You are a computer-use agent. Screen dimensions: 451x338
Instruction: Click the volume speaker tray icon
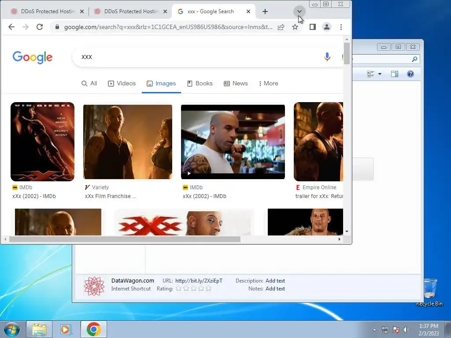(407, 330)
